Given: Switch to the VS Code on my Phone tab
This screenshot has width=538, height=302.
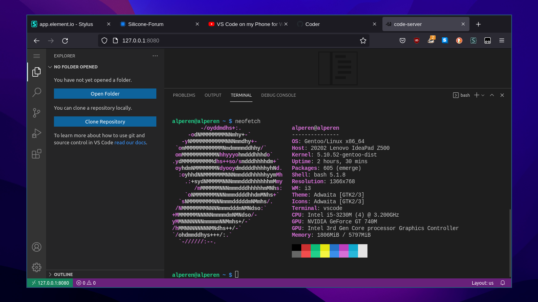Looking at the screenshot, I should pos(248,24).
